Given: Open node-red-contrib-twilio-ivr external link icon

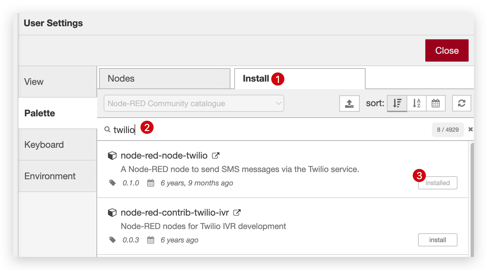Looking at the screenshot, I should pos(237,213).
